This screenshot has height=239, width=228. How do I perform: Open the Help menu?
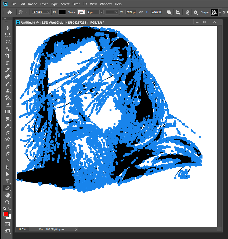[x=118, y=4]
